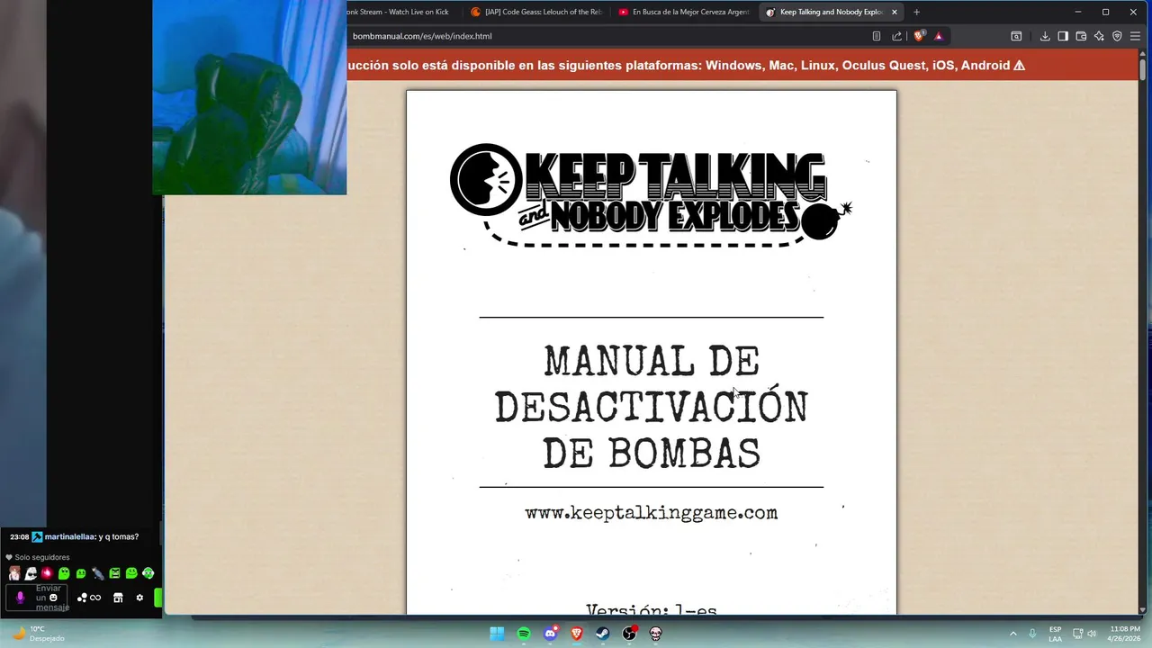The width and height of the screenshot is (1152, 648).
Task: Click the webcam overlay thumbnail
Action: [249, 97]
